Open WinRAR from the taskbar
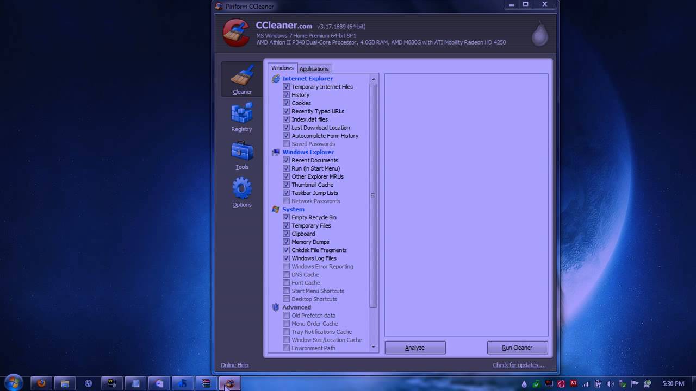The image size is (696, 391). click(206, 383)
